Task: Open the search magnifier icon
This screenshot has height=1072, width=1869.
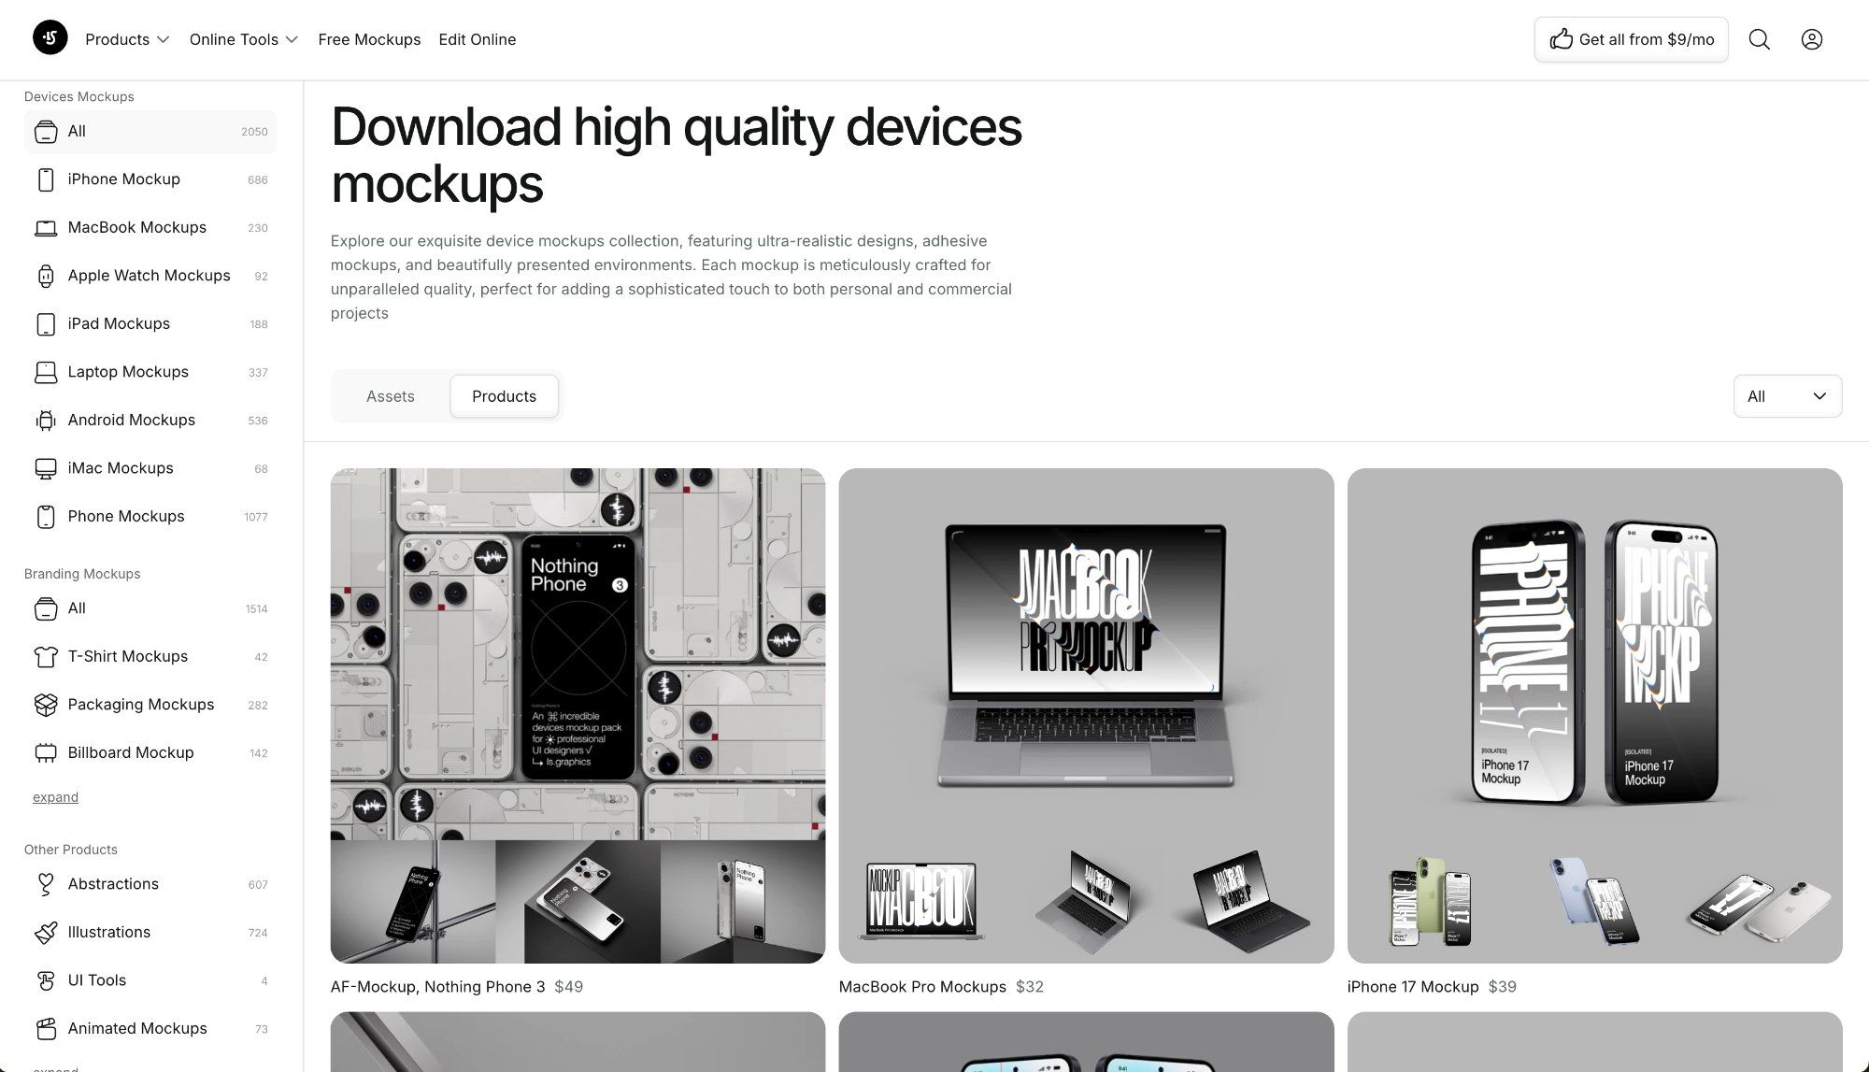Action: tap(1759, 39)
